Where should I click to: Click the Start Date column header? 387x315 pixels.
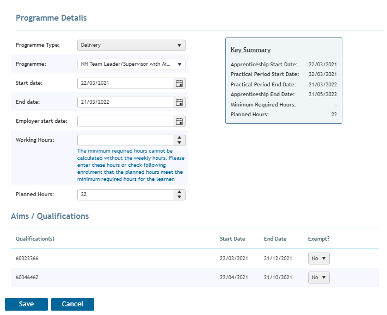(232, 239)
